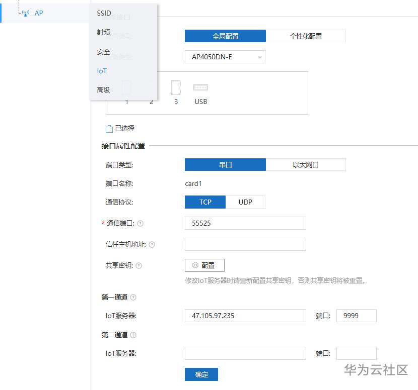
Task: Focus second channel 端口 input field
Action: (357, 353)
